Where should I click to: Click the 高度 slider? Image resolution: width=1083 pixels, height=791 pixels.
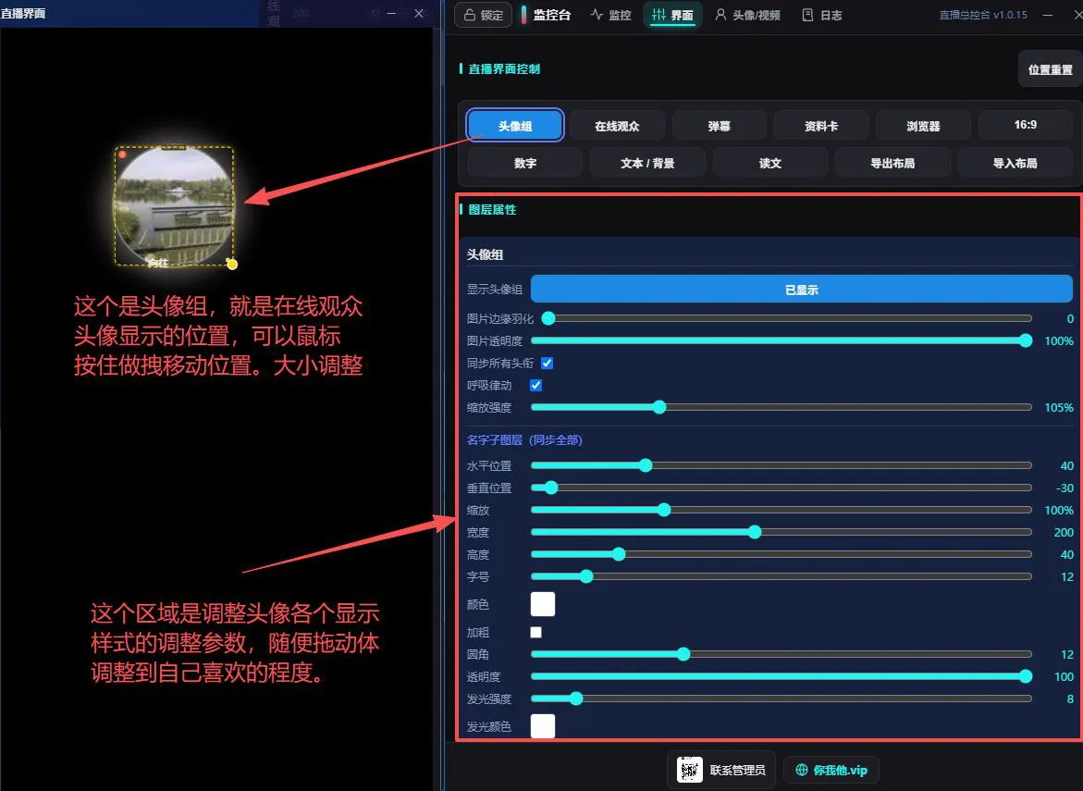781,554
